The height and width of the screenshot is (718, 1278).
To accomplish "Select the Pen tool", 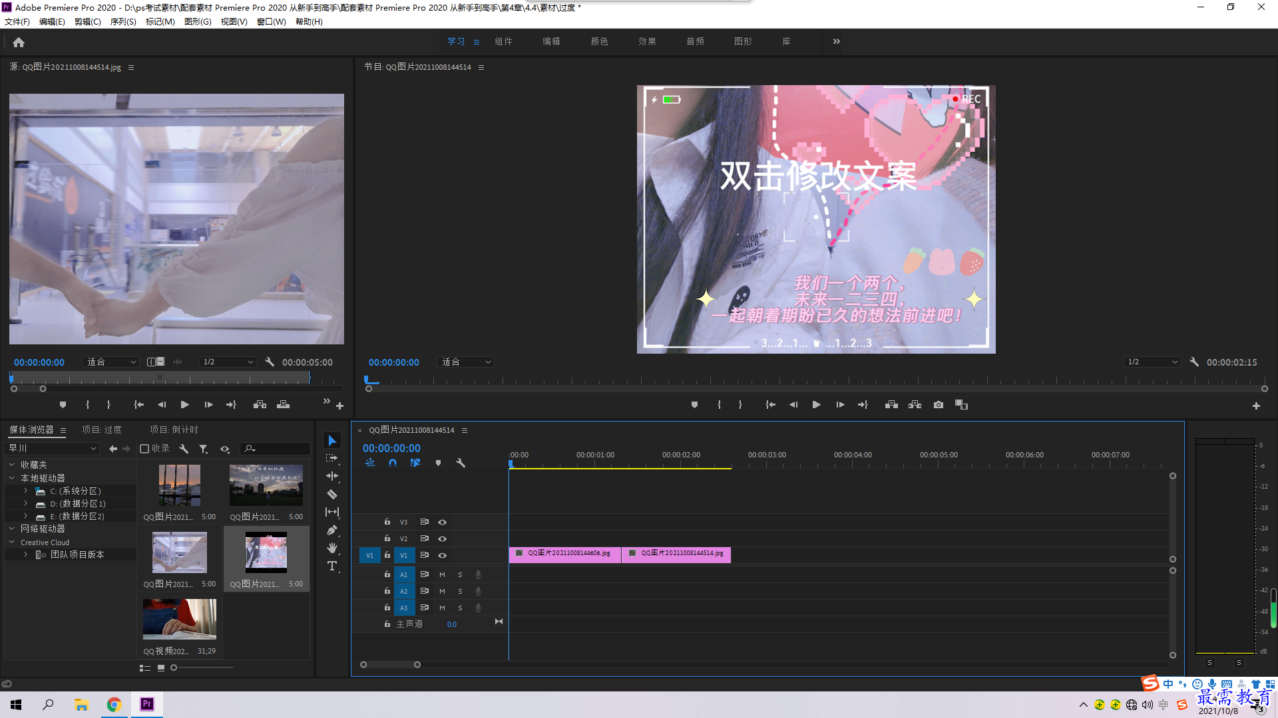I will 332,530.
